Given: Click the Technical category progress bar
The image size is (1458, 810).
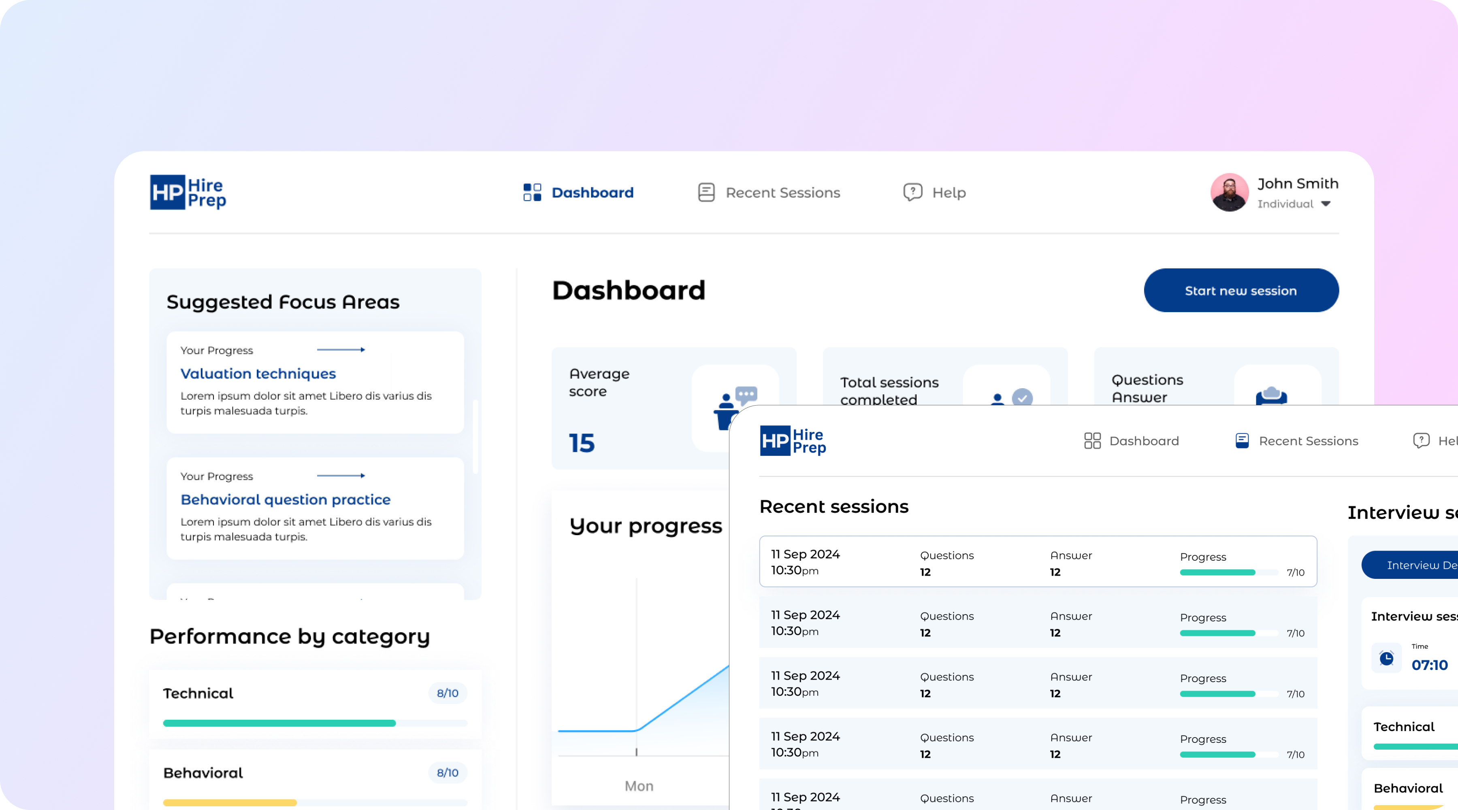Looking at the screenshot, I should tap(315, 723).
